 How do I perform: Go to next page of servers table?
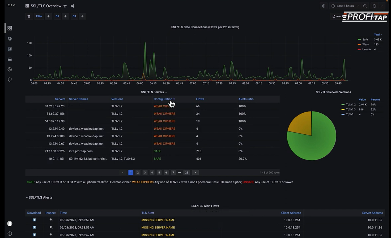(x=195, y=173)
